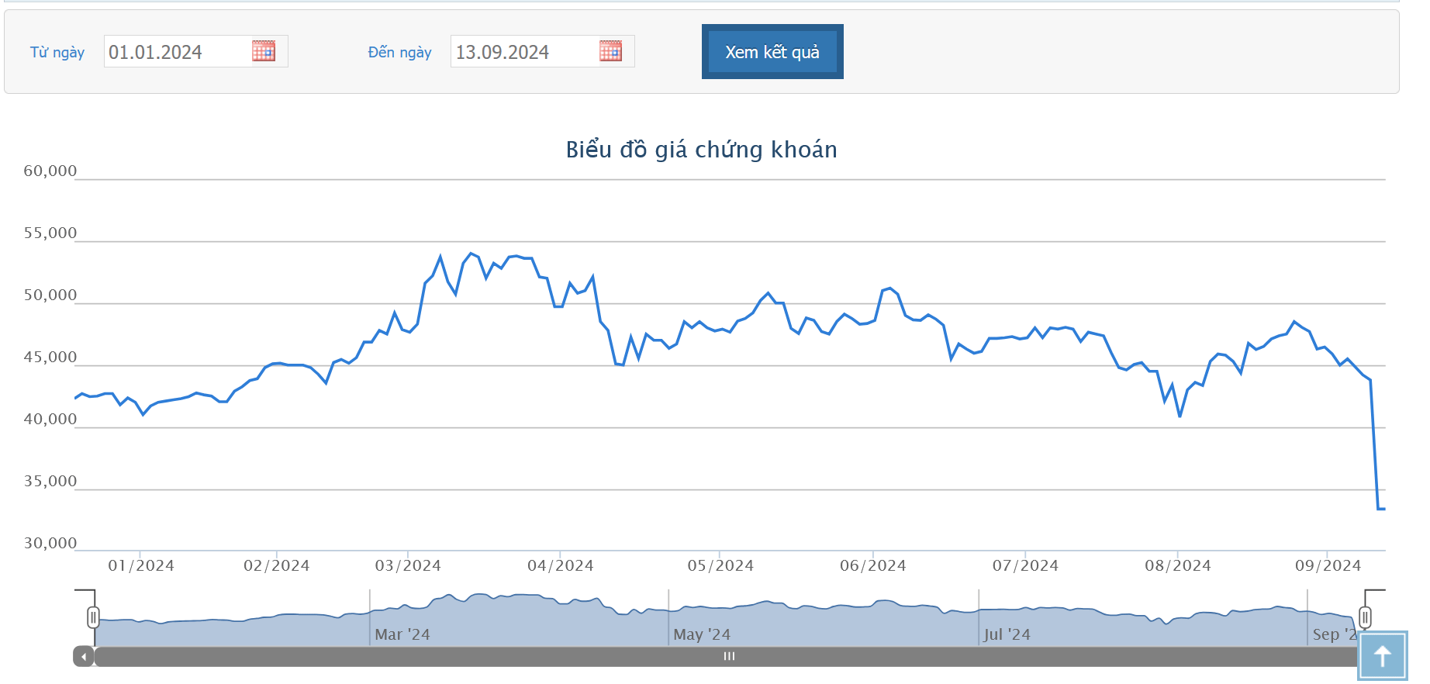
Task: Click the 'Đến ngày' label
Action: pos(399,52)
